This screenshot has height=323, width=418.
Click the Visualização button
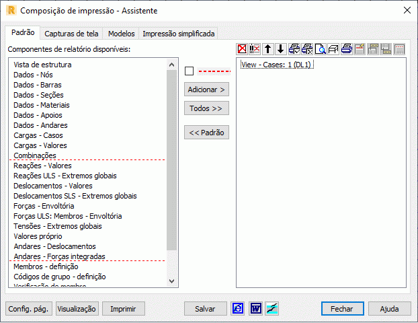77,309
